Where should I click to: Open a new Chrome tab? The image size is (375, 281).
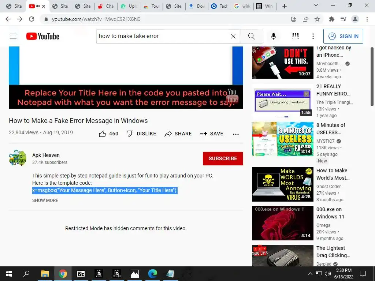[284, 6]
